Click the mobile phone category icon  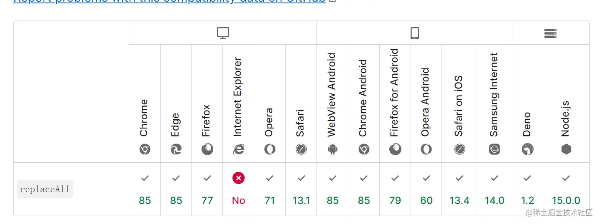coord(414,33)
